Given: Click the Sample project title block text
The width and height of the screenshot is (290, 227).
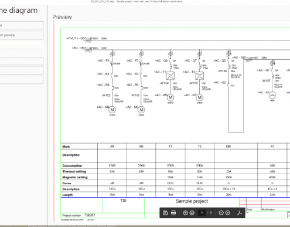Looking at the screenshot, I should coord(192,201).
